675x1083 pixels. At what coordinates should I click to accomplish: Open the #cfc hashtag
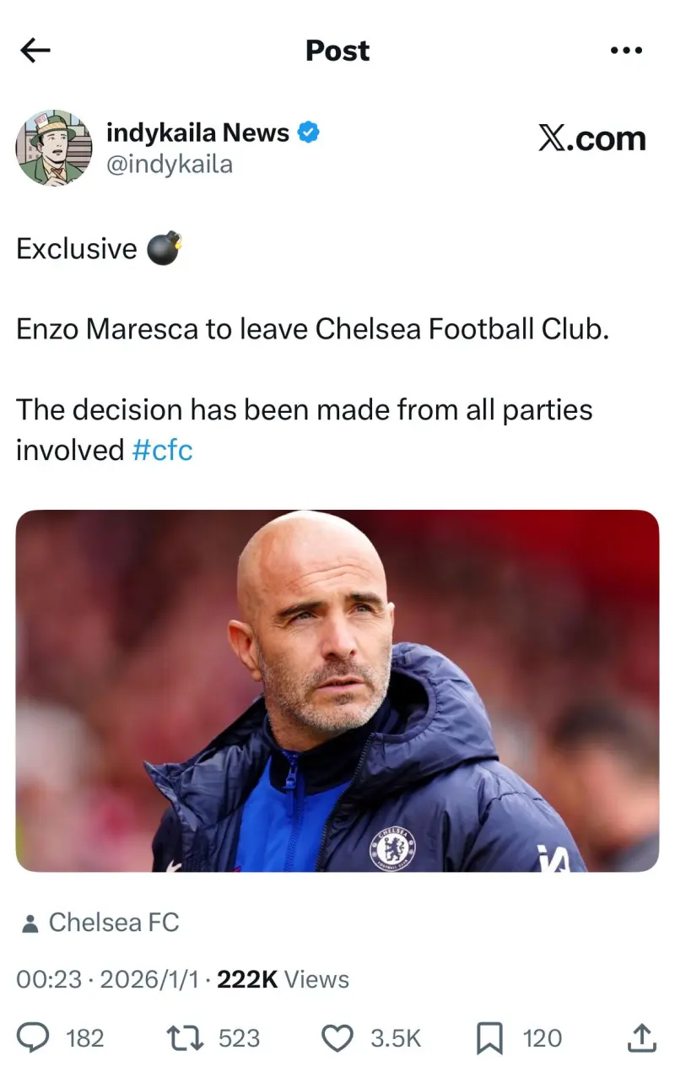click(x=163, y=450)
